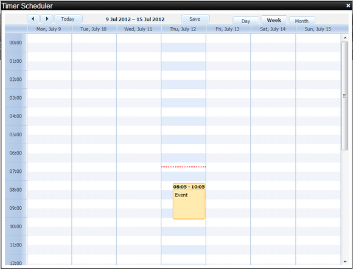The height and width of the screenshot is (269, 353).
Task: Select the Week view tab
Action: (274, 20)
